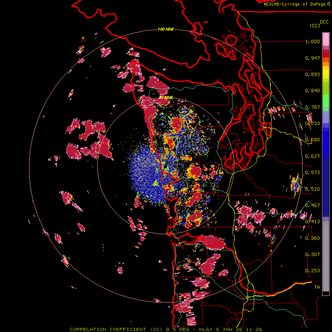Click the TH threshold label
This screenshot has height=332, width=332.
317,287
